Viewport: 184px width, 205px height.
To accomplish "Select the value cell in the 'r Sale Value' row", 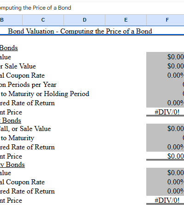I will tap(165, 66).
